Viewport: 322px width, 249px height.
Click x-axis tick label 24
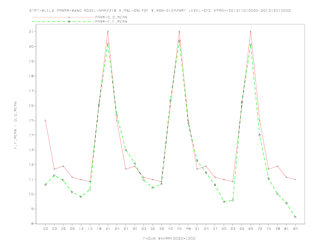[117, 229]
